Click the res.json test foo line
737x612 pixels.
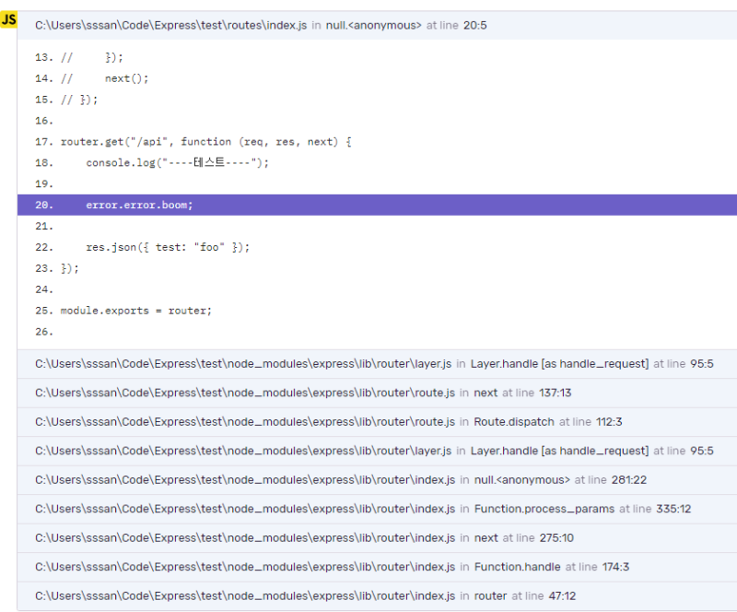coord(168,247)
